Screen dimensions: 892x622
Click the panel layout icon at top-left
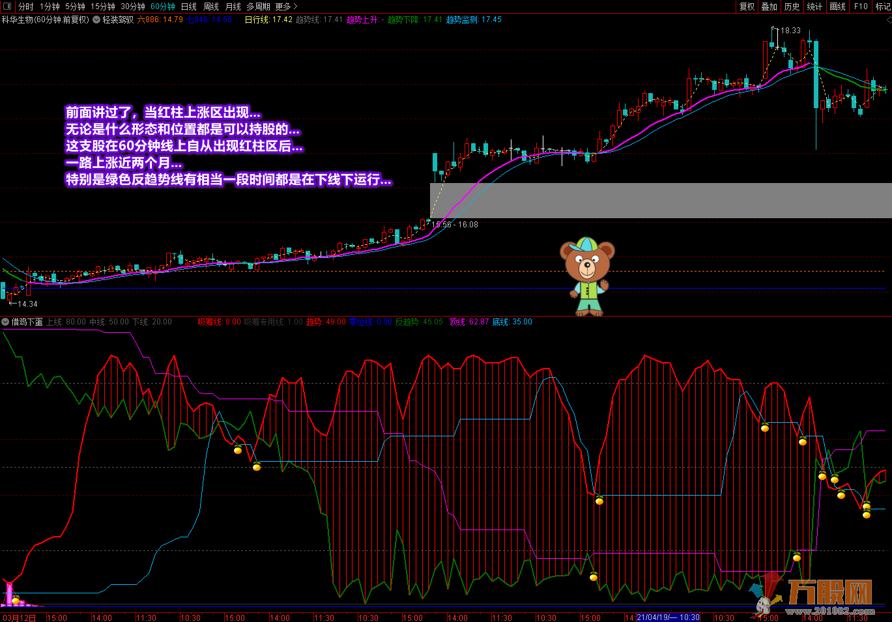coord(7,7)
